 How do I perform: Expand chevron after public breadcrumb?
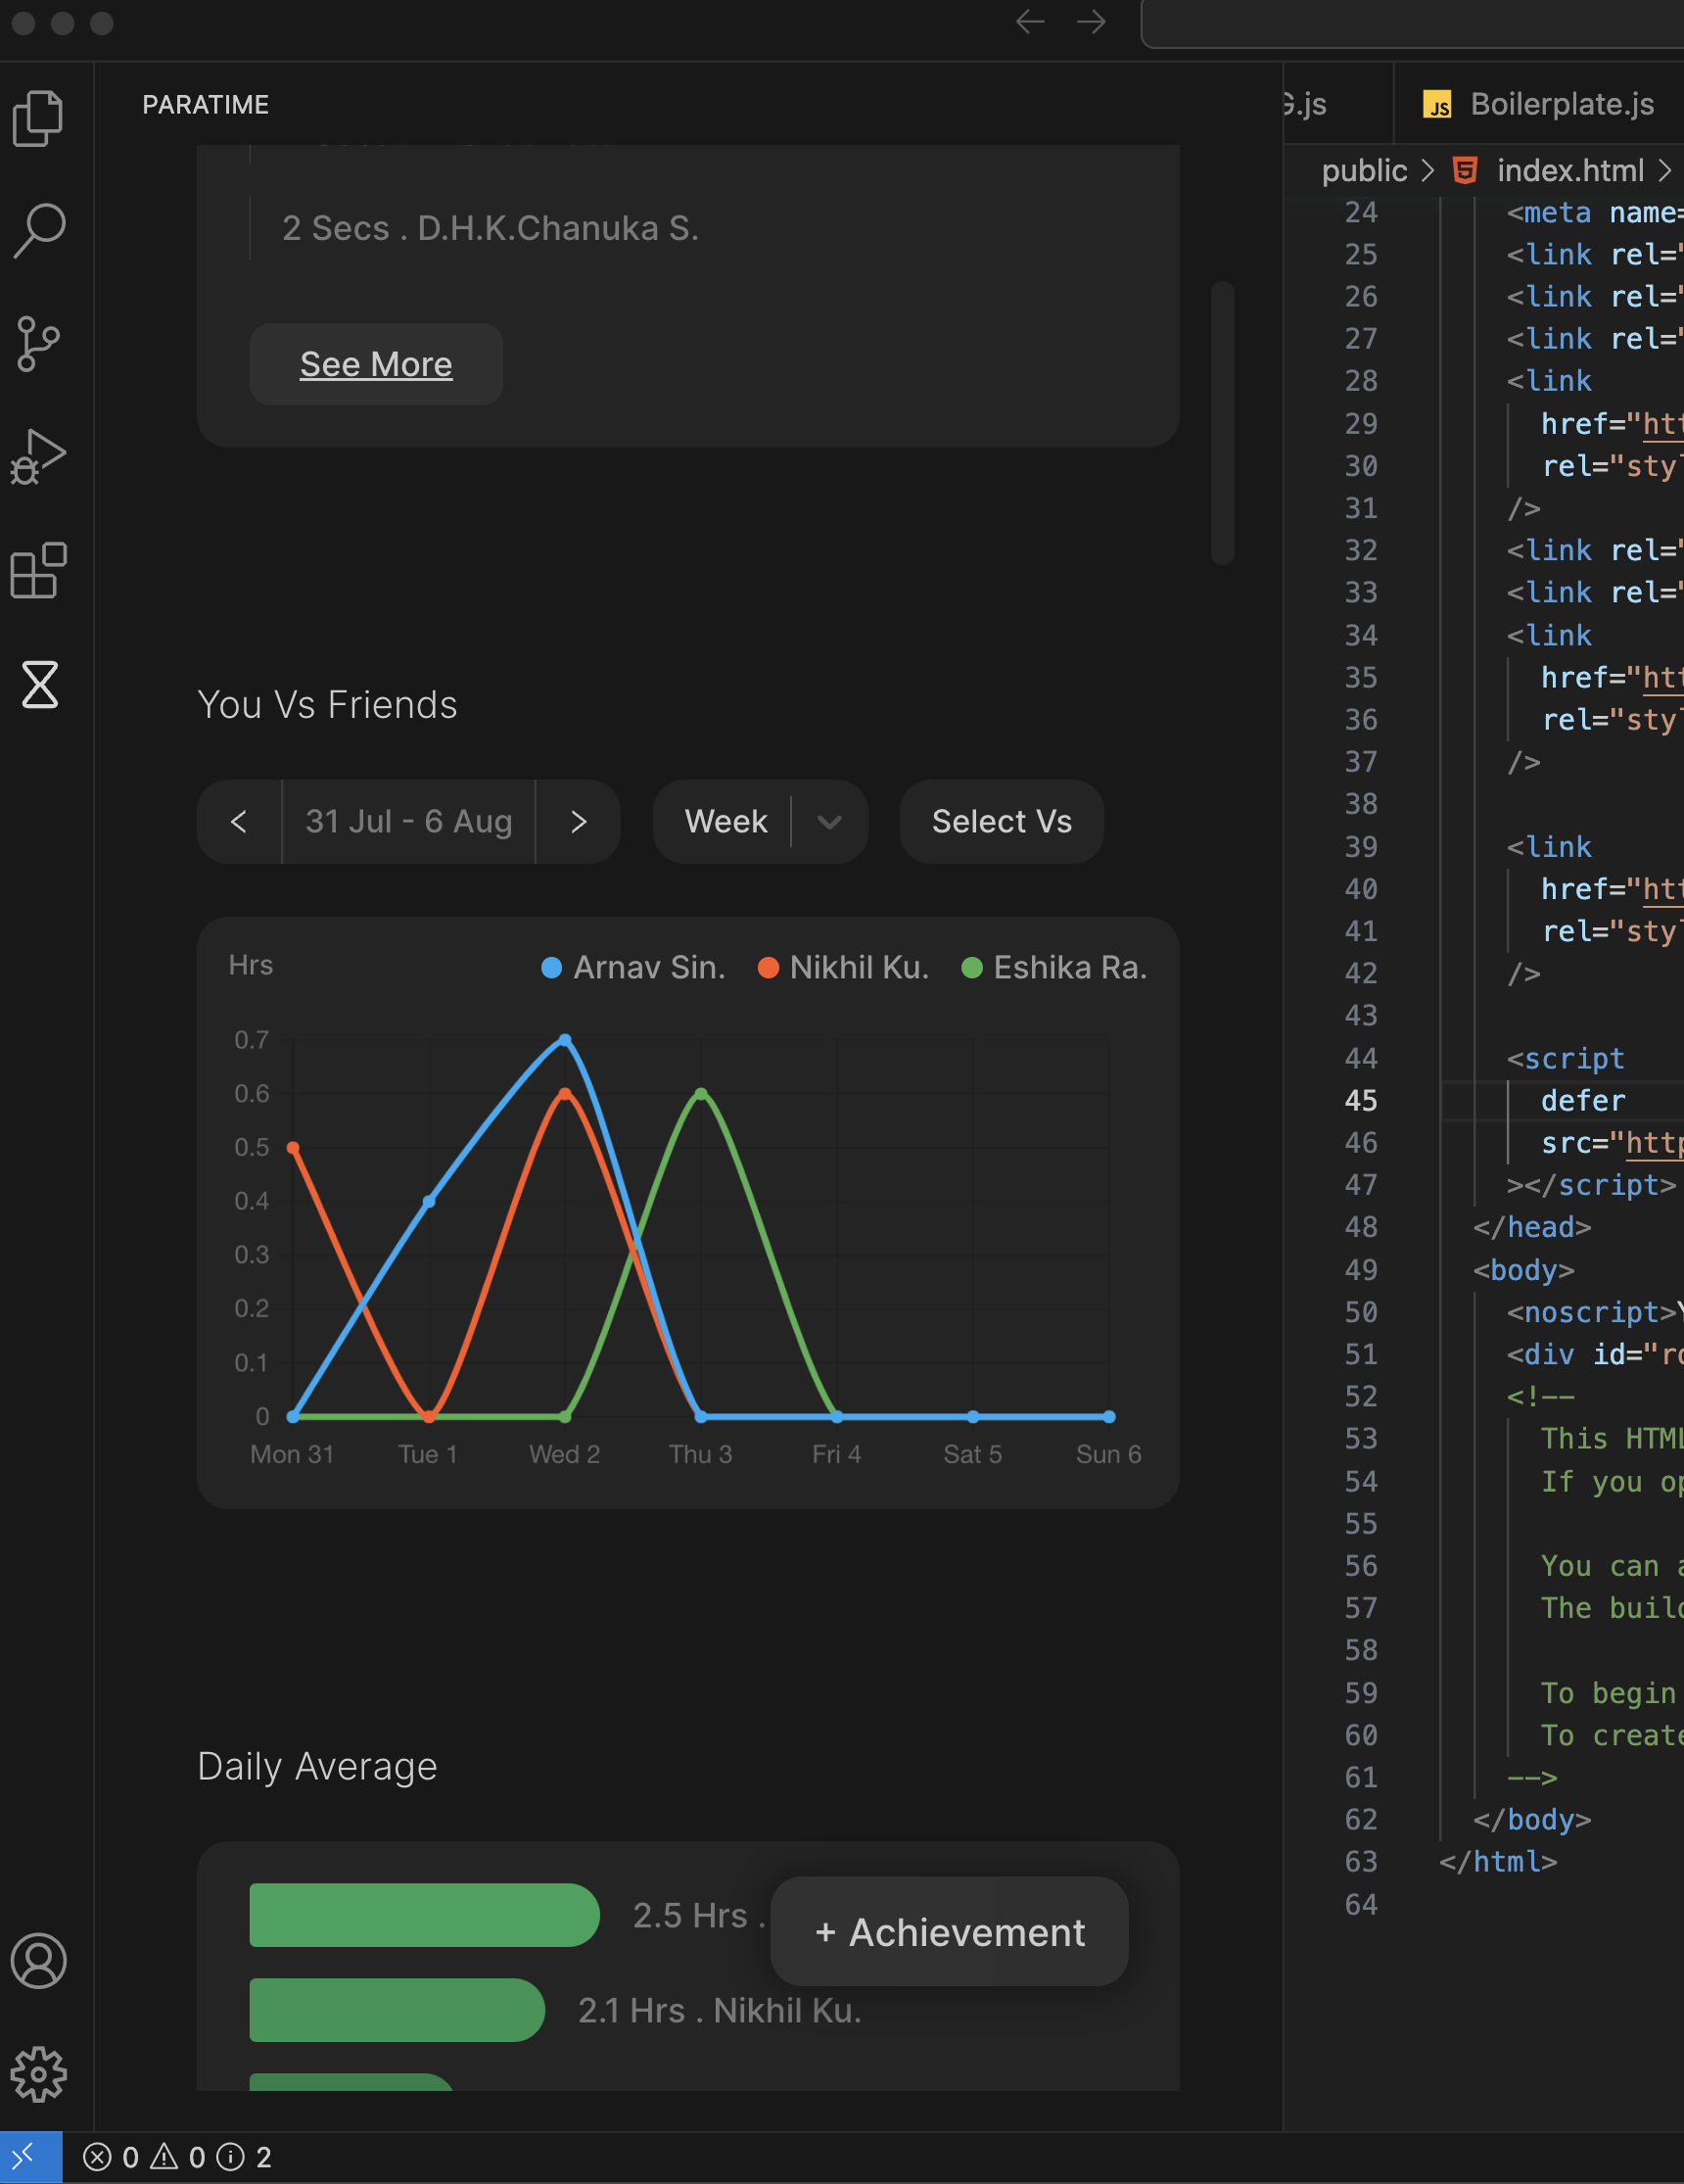(1428, 170)
